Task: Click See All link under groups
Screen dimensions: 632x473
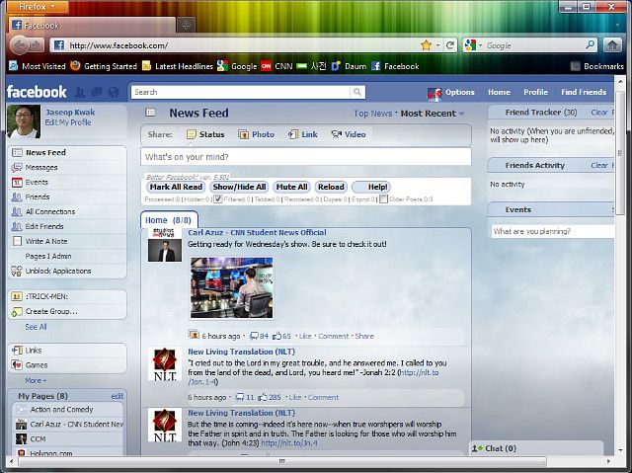Action: pos(36,327)
